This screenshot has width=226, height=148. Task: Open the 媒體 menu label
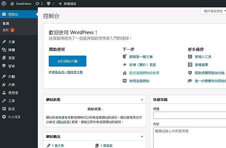pyautogui.click(x=12, y=50)
